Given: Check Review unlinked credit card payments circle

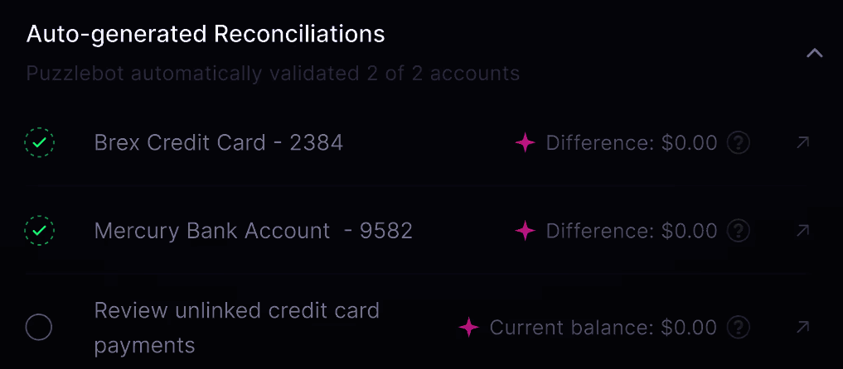Looking at the screenshot, I should click(x=39, y=328).
